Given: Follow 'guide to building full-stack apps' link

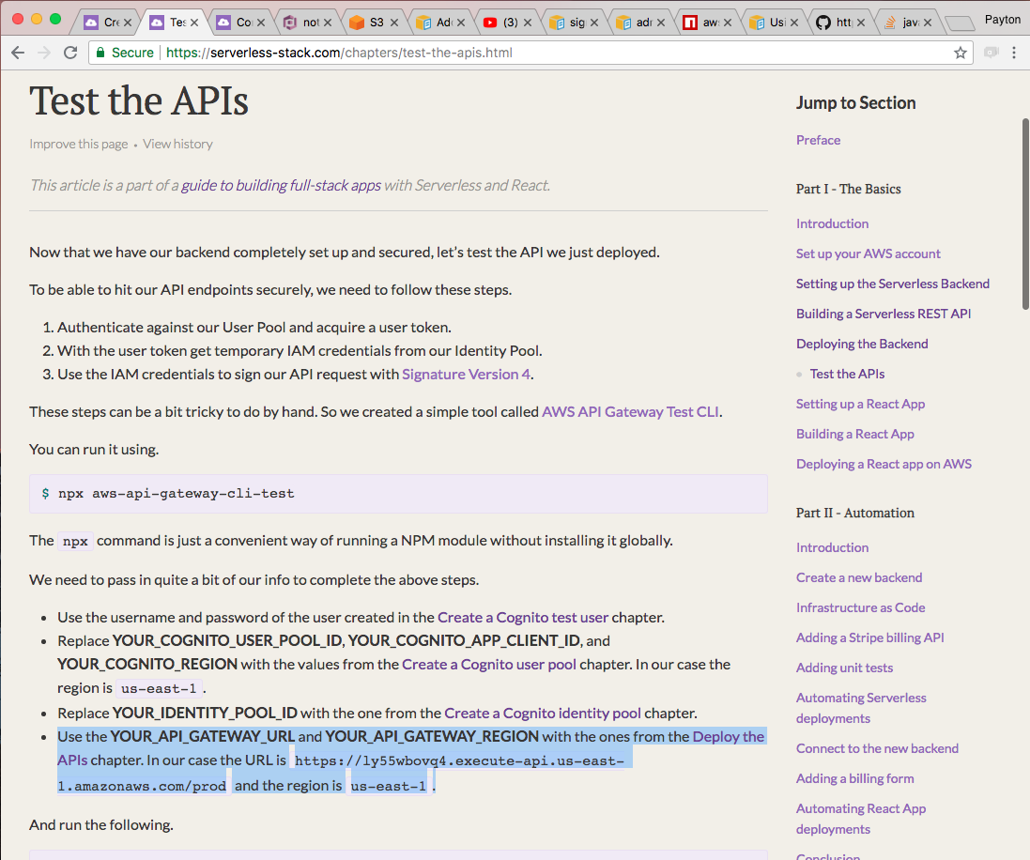Looking at the screenshot, I should (x=281, y=185).
